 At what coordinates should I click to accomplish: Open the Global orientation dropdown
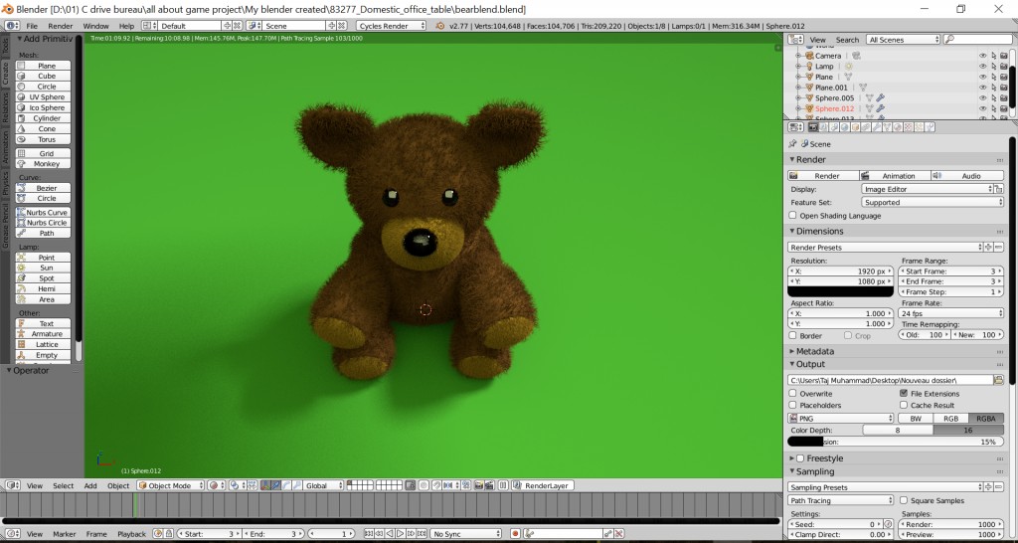point(323,485)
